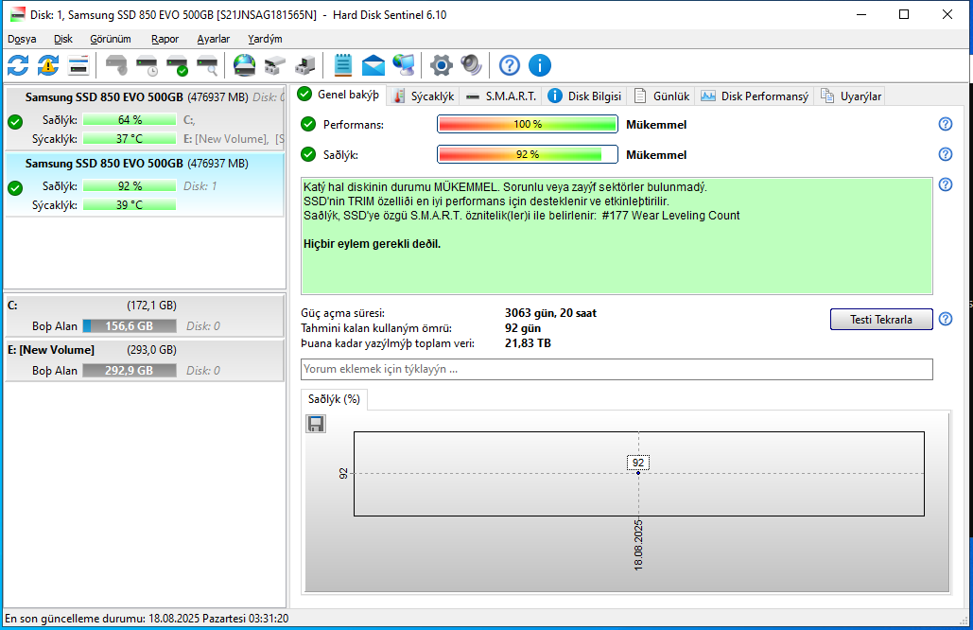Select the first Samsung SSD with 64 % health
Screen dimensions: 973x630
(x=146, y=118)
